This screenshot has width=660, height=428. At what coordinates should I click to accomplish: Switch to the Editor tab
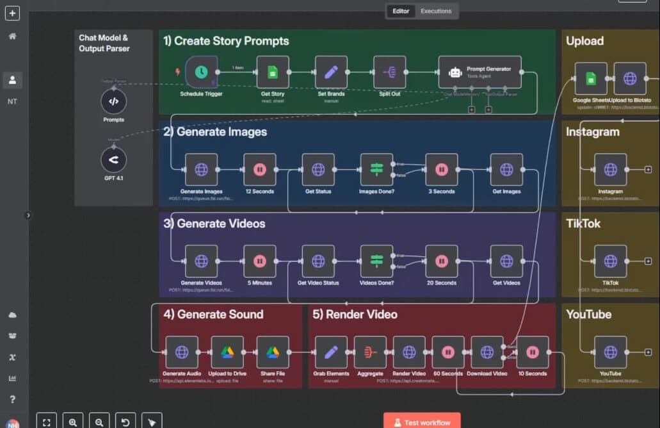coord(399,11)
